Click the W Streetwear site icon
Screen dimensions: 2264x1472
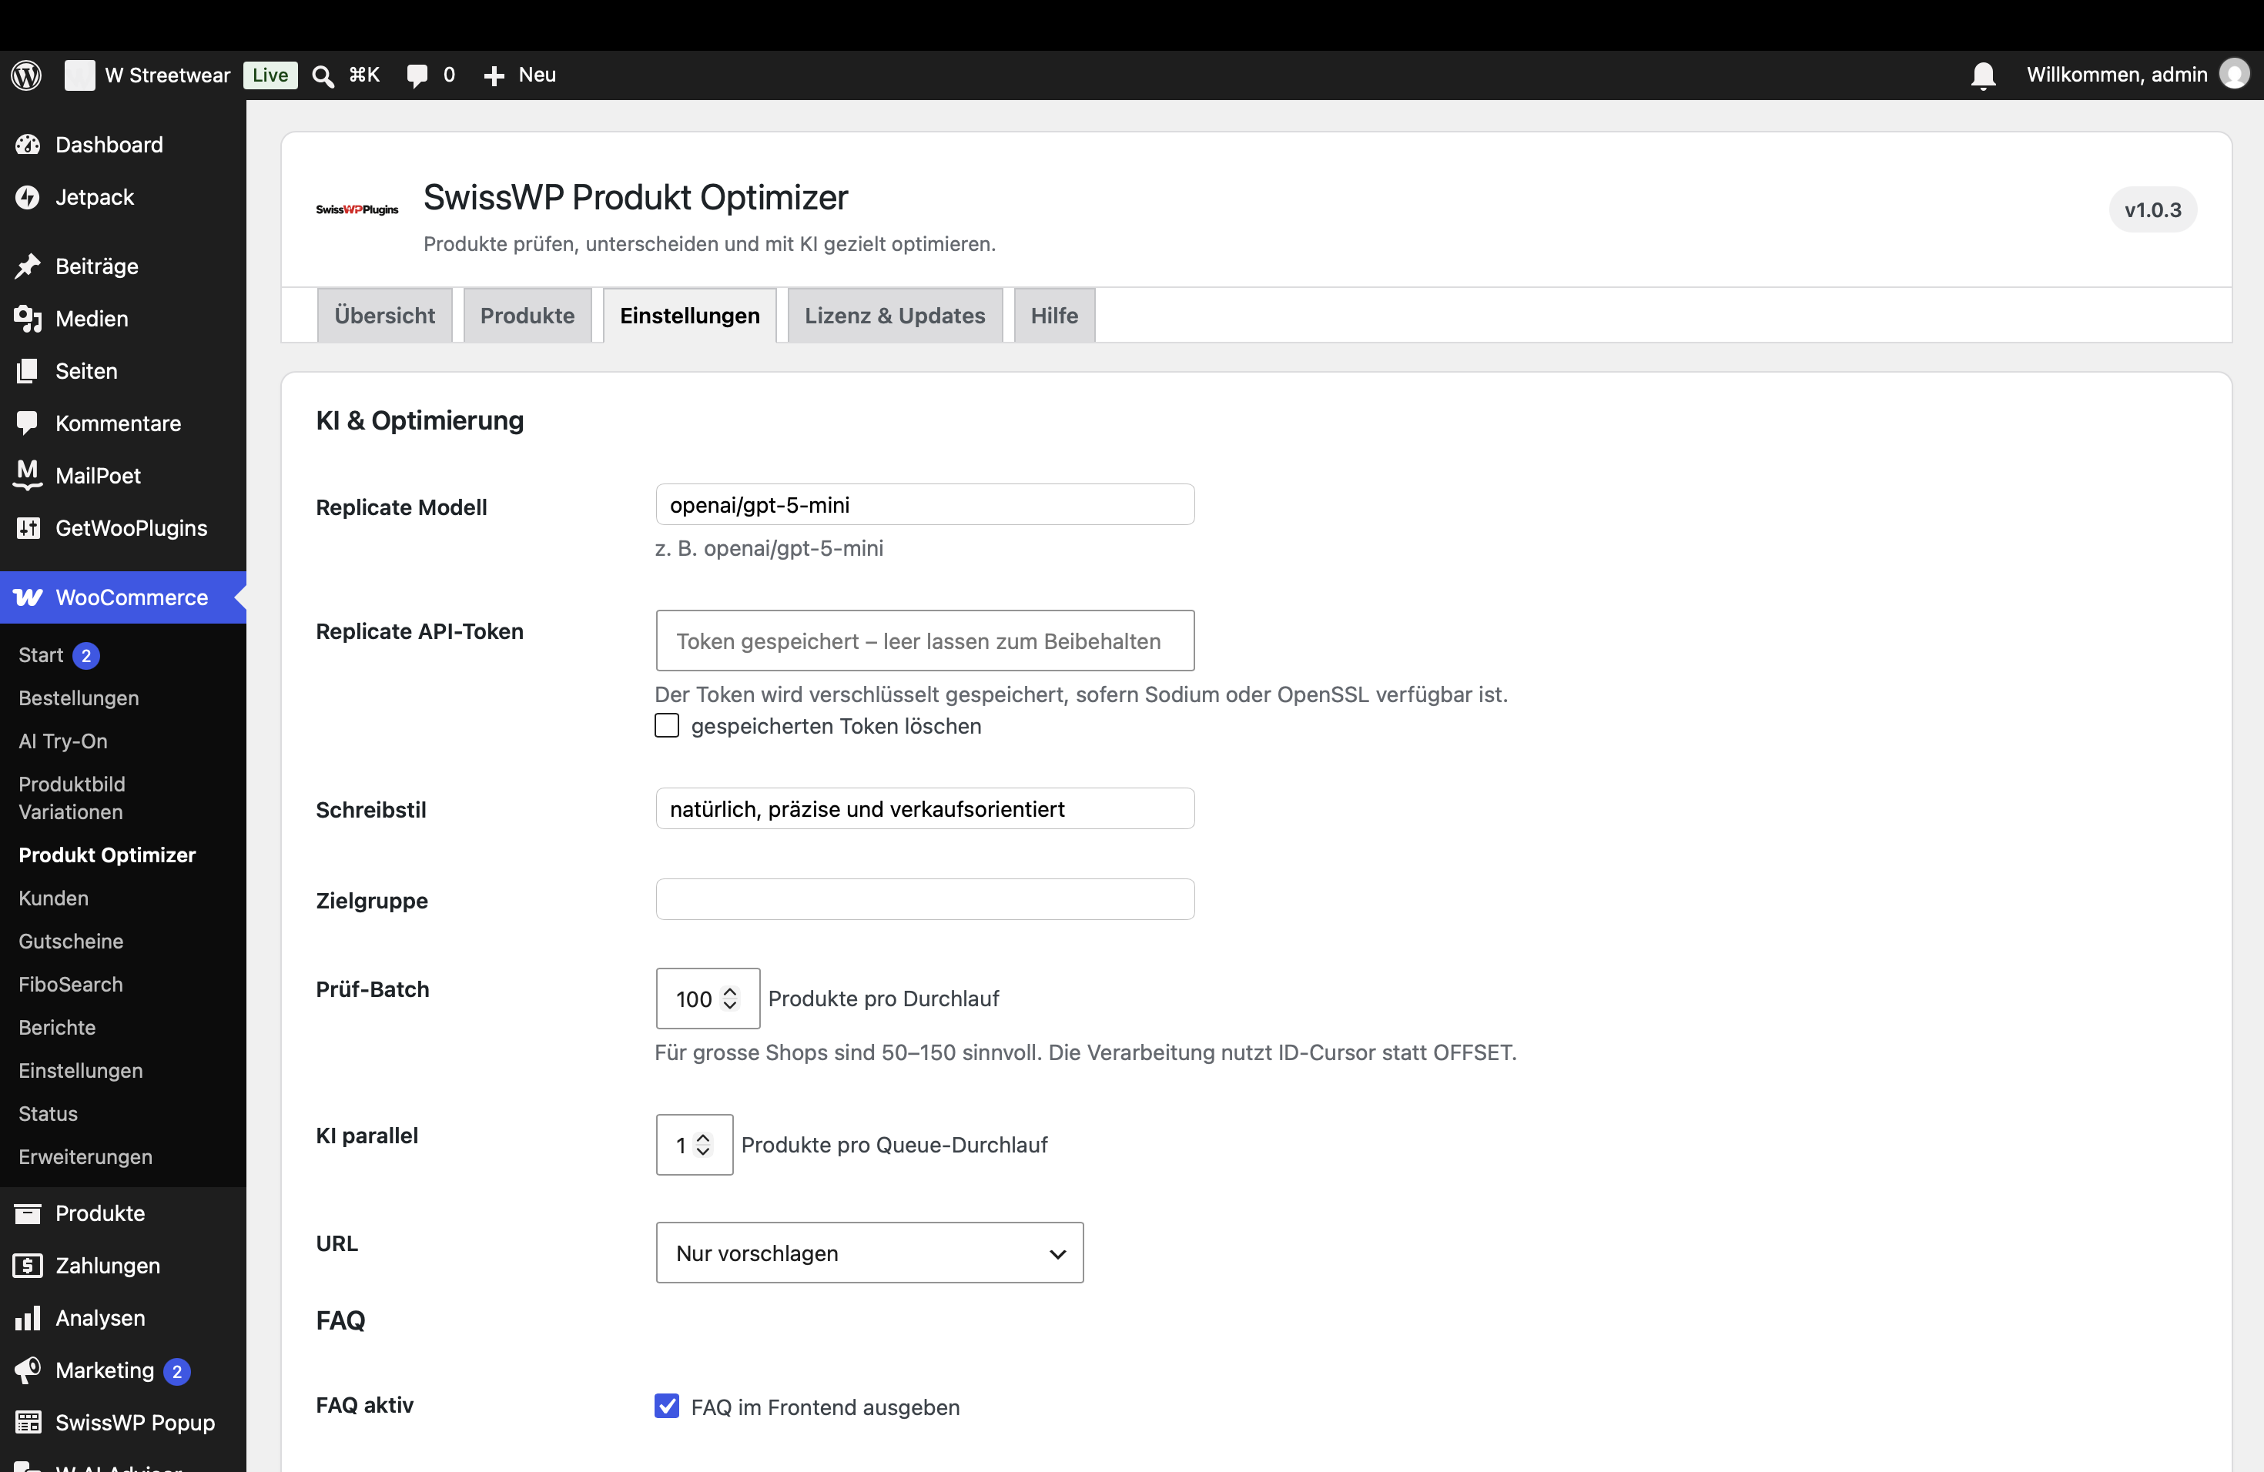[79, 75]
